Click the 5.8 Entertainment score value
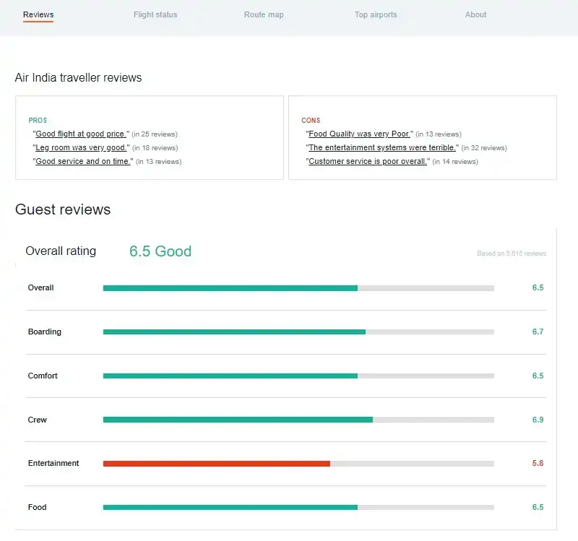 (x=538, y=464)
